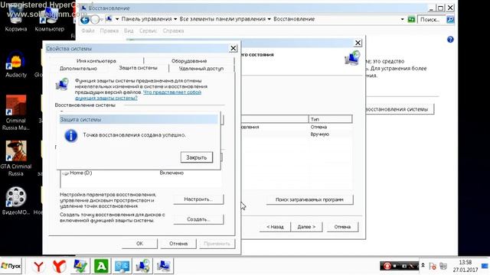This screenshot has height=275, width=490.
Task: Switch to the Имя компьютера tab
Action: (96, 61)
